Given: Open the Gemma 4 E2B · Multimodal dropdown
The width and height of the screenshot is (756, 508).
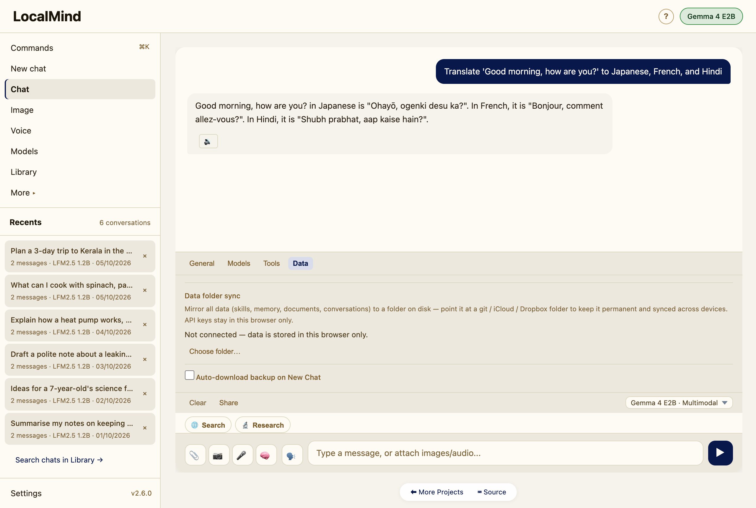Looking at the screenshot, I should pos(679,403).
